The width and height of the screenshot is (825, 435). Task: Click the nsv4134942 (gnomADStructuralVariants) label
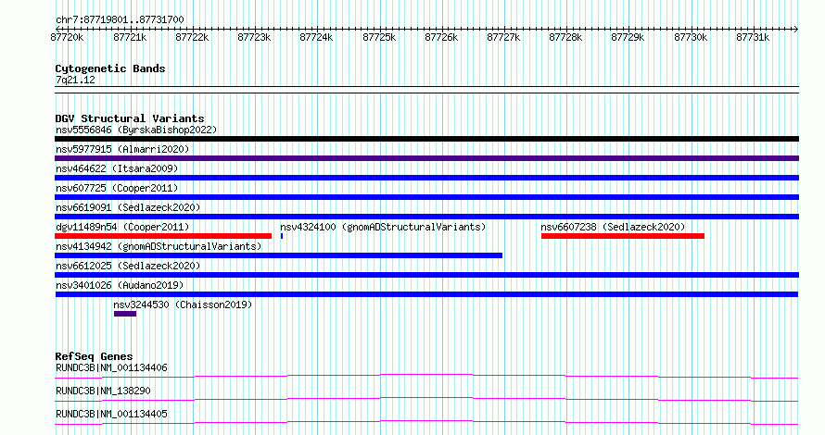159,246
